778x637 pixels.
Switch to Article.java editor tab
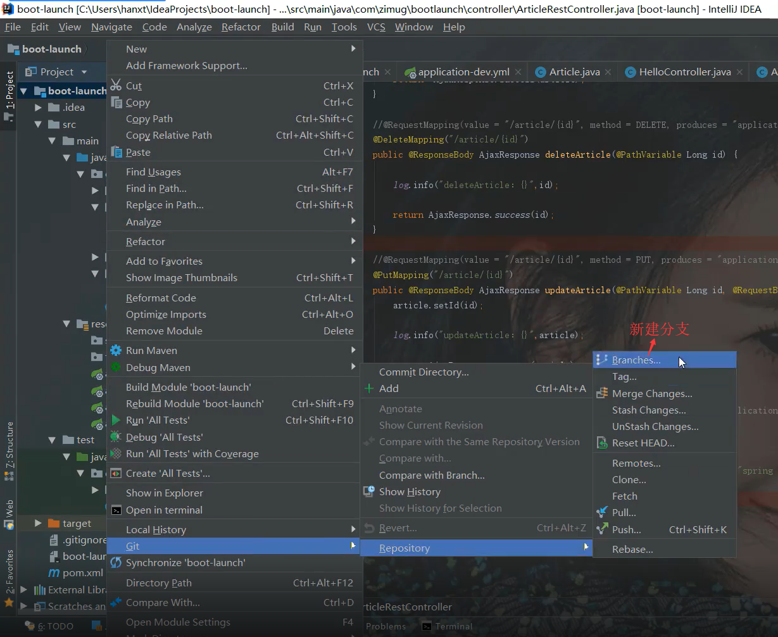(x=574, y=72)
